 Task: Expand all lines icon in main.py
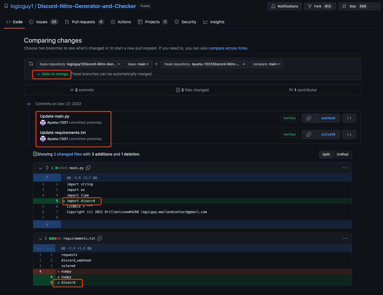click(47, 168)
